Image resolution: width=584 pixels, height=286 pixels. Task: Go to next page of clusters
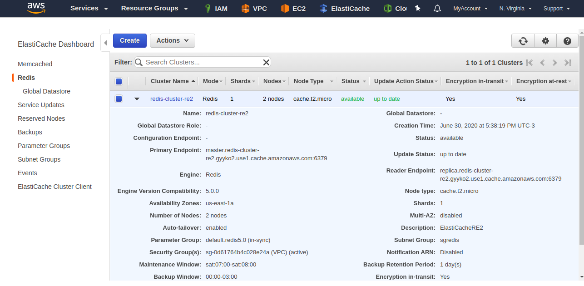coord(554,63)
